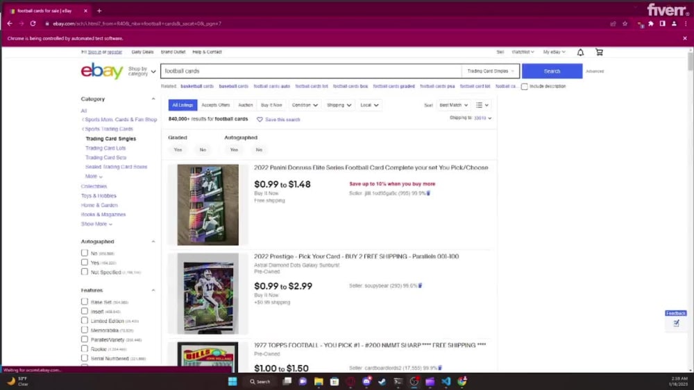Screen dimensions: 694x390
Task: Click the browser back arrow
Action: (10, 24)
